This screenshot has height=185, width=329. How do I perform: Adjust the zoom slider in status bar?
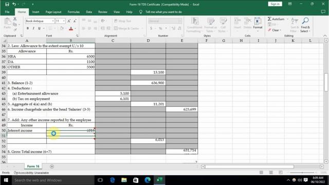point(302,173)
